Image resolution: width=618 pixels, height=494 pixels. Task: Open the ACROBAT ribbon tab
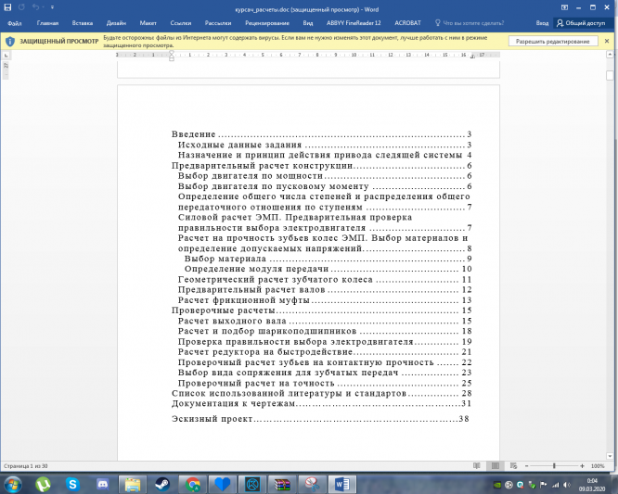[x=407, y=23]
